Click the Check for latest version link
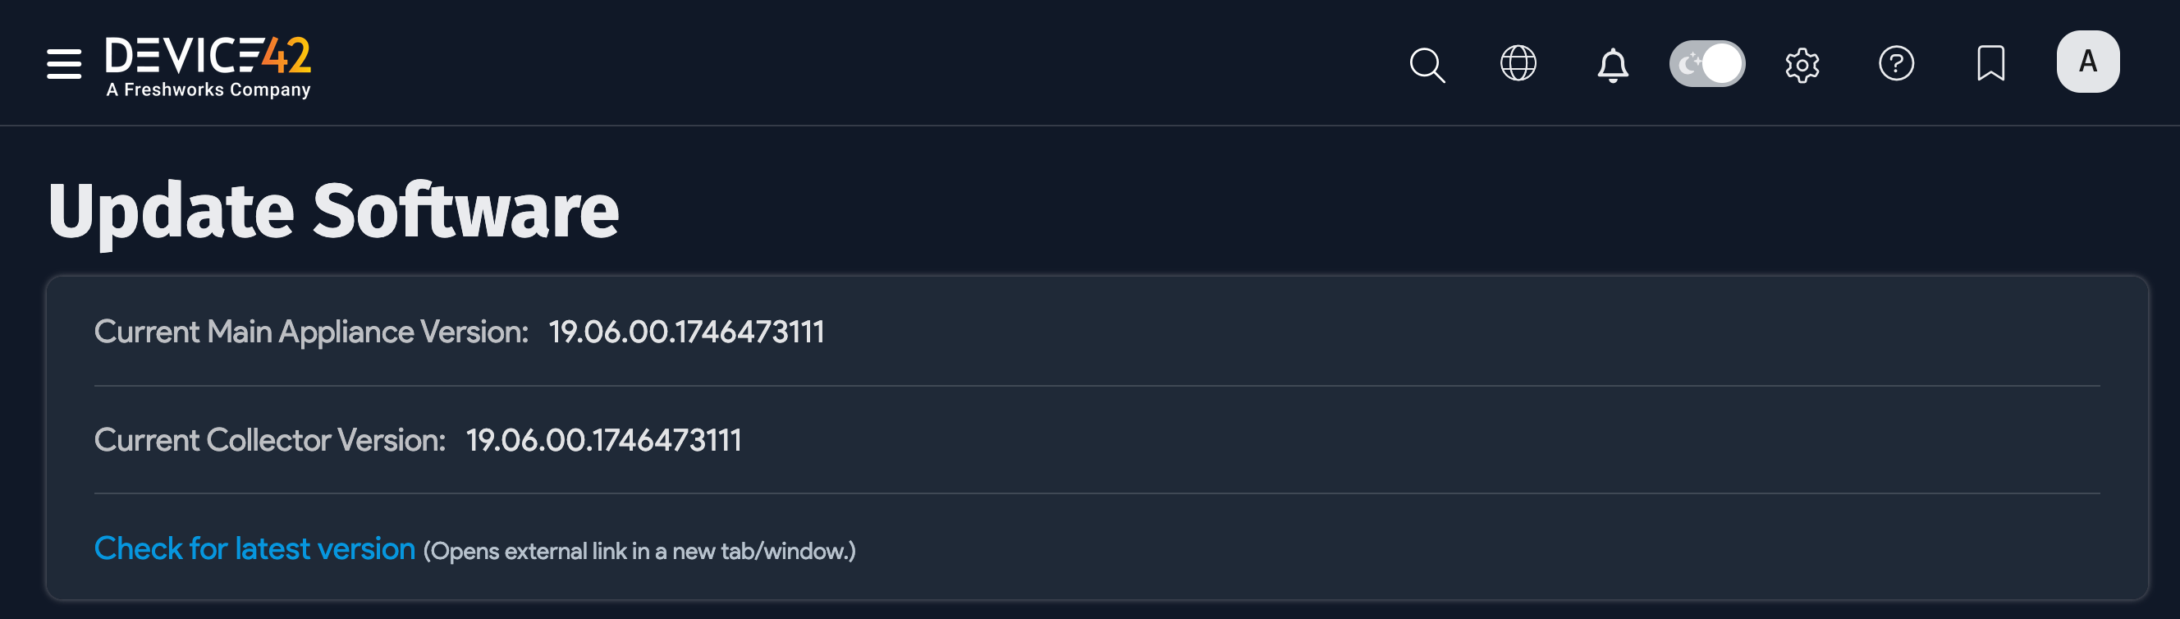The height and width of the screenshot is (619, 2180). point(254,548)
